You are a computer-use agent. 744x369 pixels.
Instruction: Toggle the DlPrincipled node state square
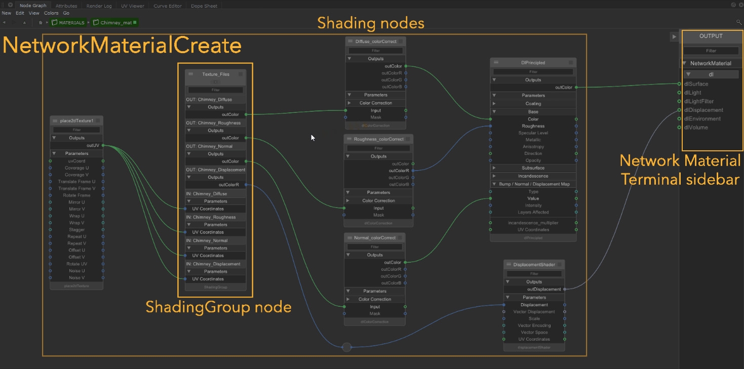571,62
